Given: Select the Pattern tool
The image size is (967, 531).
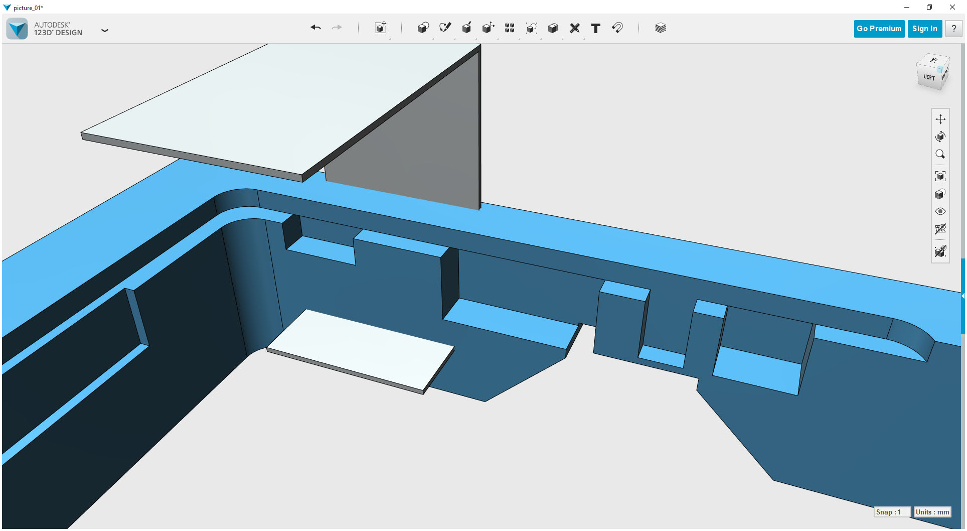Looking at the screenshot, I should (509, 28).
